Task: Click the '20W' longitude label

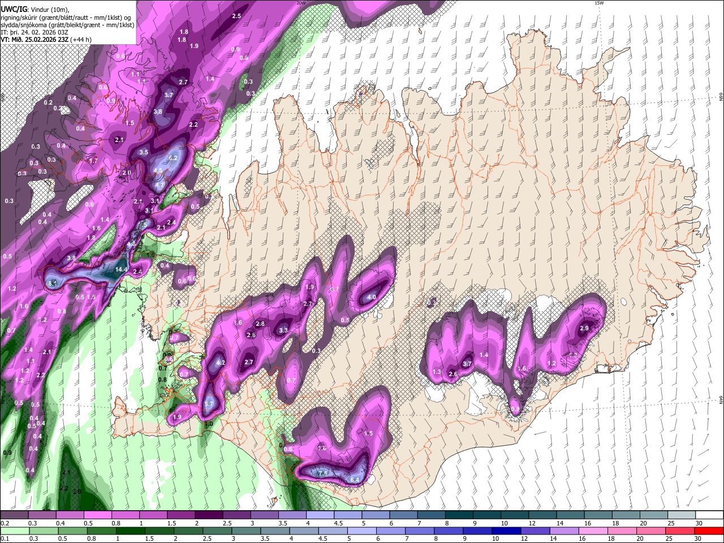Action: tap(300, 3)
